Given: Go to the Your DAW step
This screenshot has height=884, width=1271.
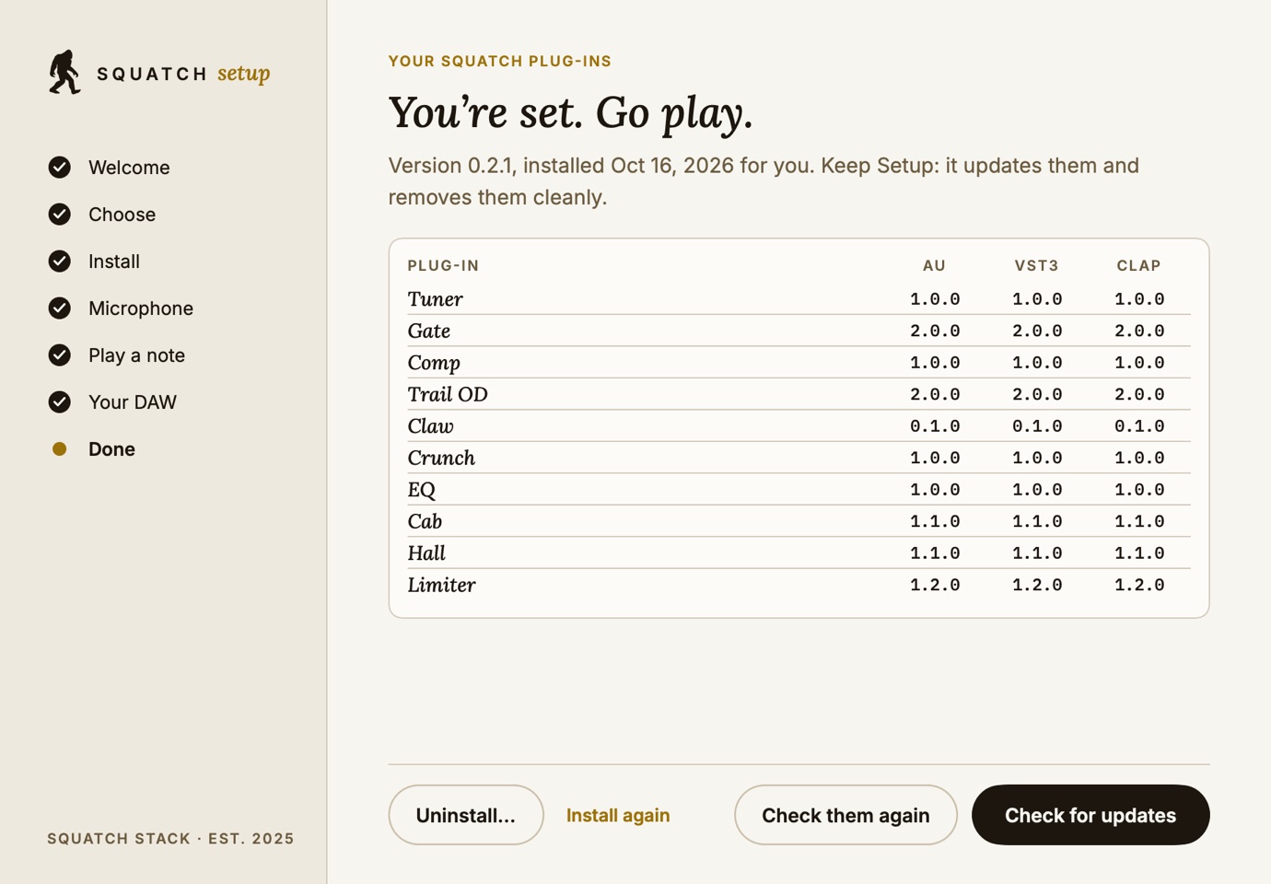Looking at the screenshot, I should tap(133, 402).
